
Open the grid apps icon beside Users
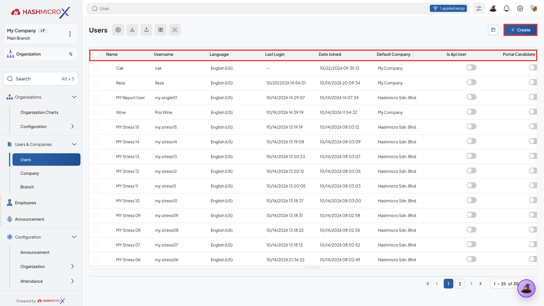(x=161, y=30)
